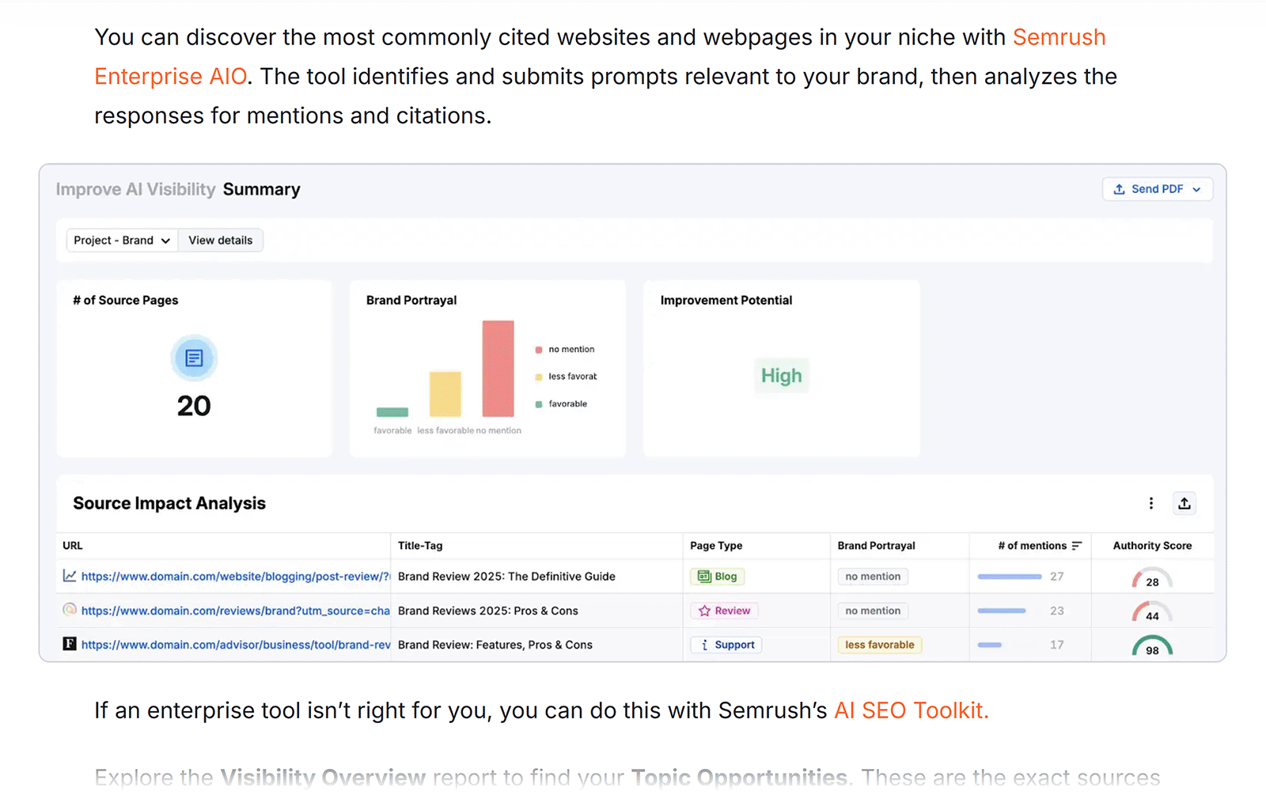This screenshot has height=799, width=1266.
Task: Click the source pages document icon above 20
Action: coord(195,358)
